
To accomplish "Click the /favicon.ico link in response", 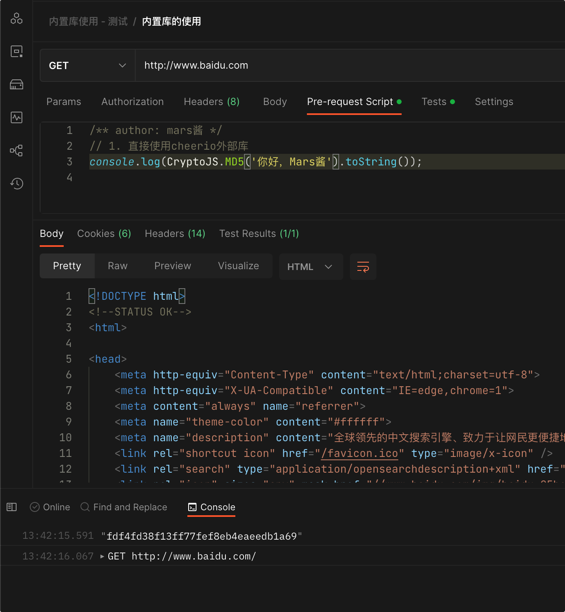I will coord(359,454).
